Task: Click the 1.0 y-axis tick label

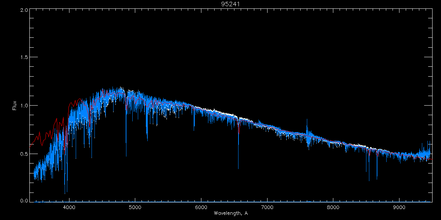Action: click(23, 106)
